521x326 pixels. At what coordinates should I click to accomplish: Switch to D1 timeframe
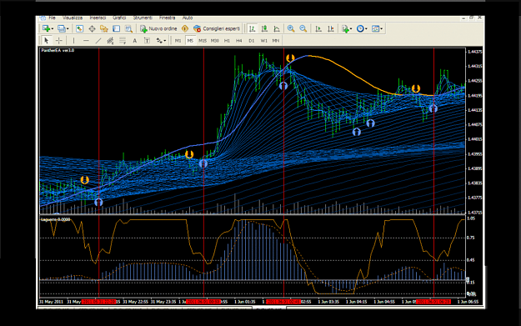(x=252, y=41)
